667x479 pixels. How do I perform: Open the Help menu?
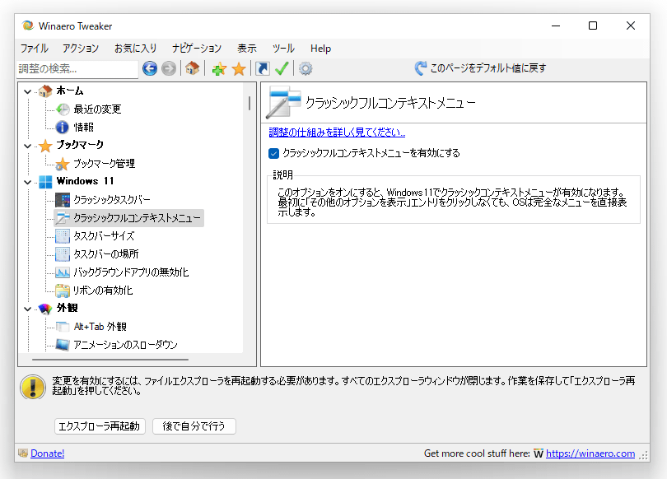[321, 49]
